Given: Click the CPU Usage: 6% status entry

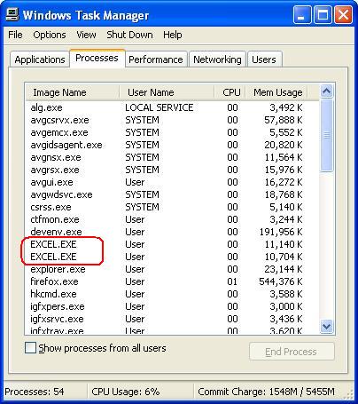Looking at the screenshot, I should 126,392.
